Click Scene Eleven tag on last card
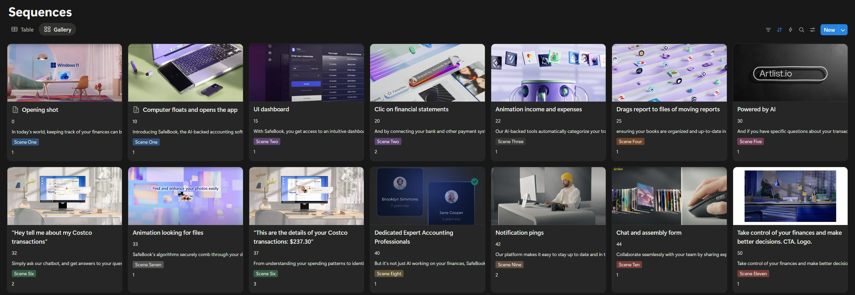The image size is (855, 295). [x=753, y=274]
